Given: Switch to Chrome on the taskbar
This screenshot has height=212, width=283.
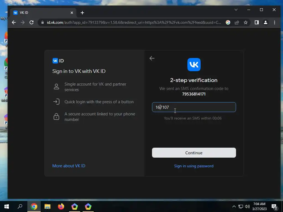Looking at the screenshot, I should (x=34, y=206).
